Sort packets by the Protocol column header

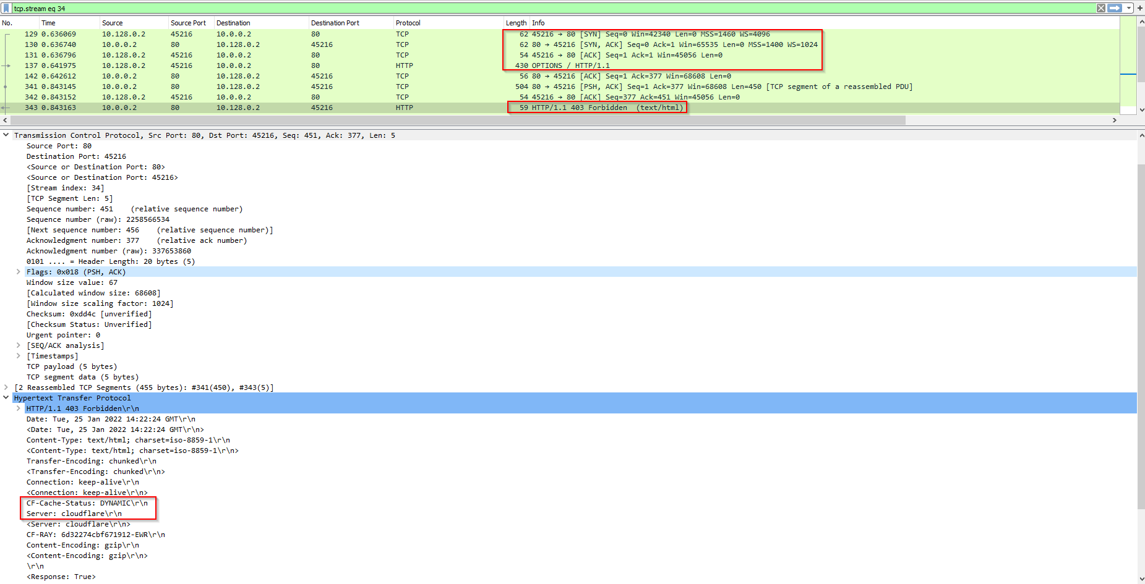coord(408,23)
